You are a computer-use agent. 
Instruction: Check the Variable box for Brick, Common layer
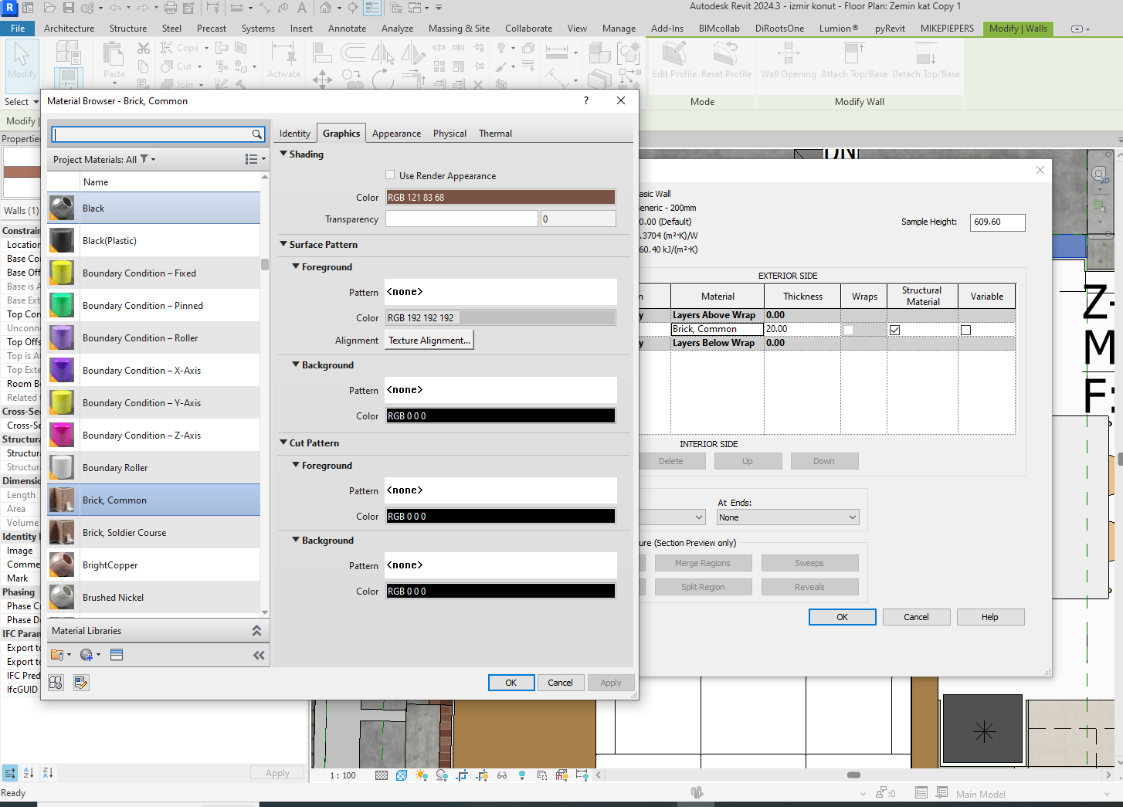(965, 329)
